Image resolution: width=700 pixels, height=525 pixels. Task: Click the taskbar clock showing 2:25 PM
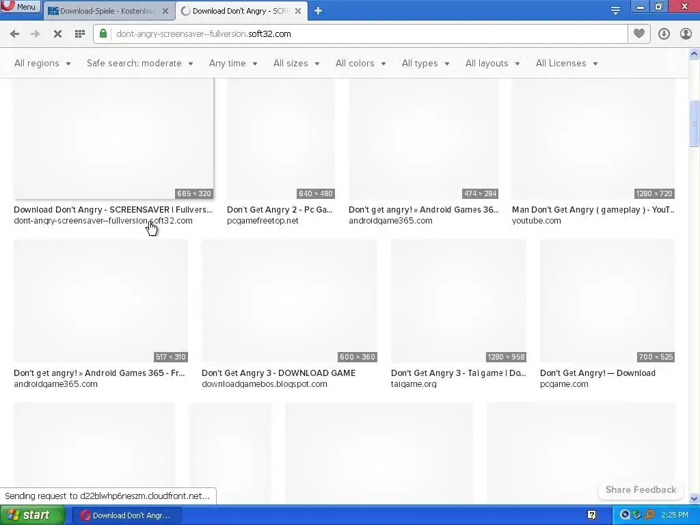[x=675, y=515]
